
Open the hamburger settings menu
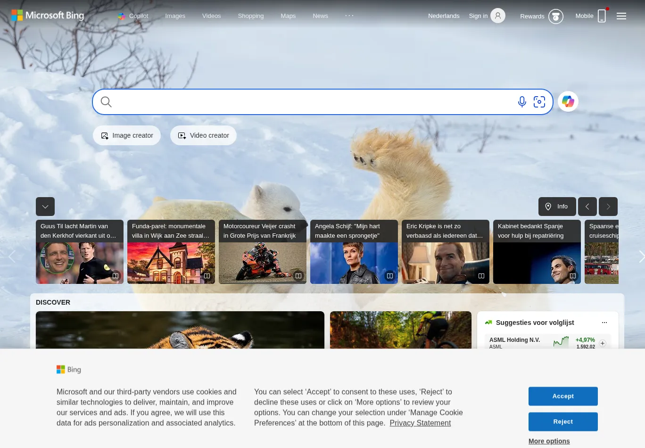[x=621, y=16]
